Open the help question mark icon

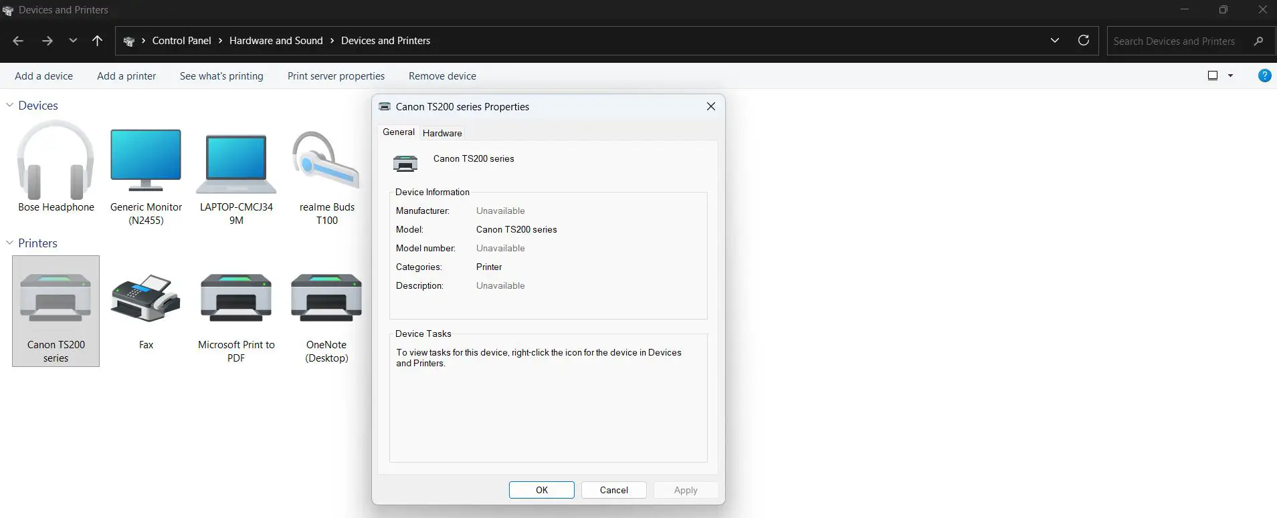click(1264, 76)
